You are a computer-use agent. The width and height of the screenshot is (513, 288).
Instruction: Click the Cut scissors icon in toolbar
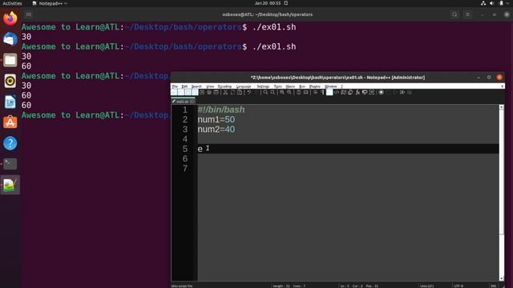[x=225, y=93]
